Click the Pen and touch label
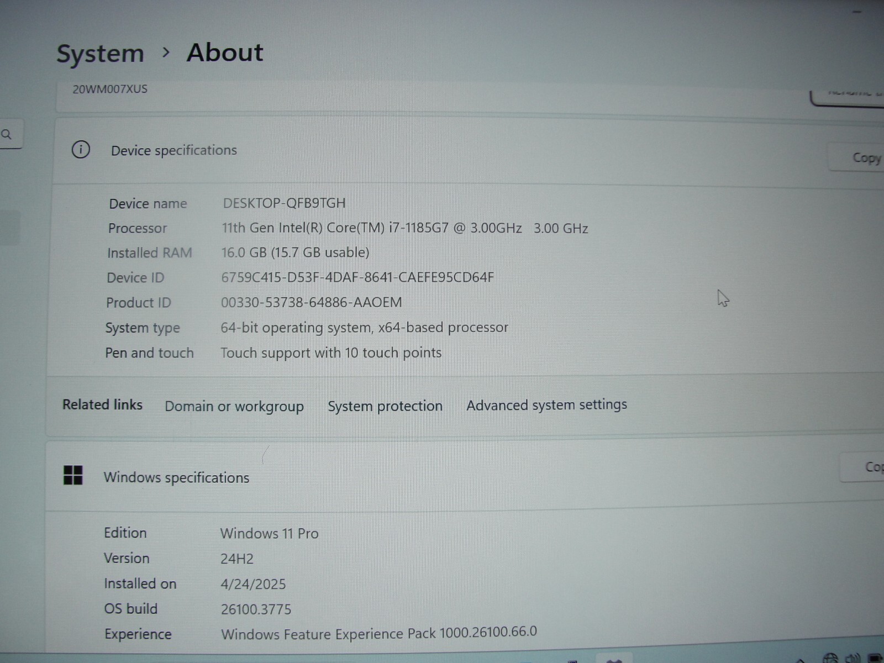Viewport: 884px width, 663px height. [150, 353]
